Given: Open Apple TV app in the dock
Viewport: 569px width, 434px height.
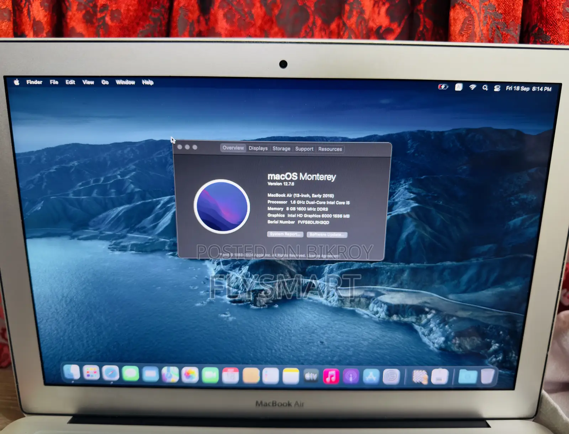Looking at the screenshot, I should pyautogui.click(x=311, y=376).
